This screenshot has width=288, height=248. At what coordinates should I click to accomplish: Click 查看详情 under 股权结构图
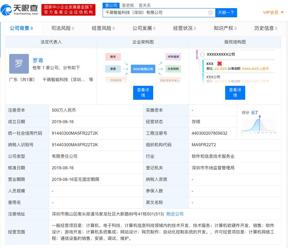(235, 93)
